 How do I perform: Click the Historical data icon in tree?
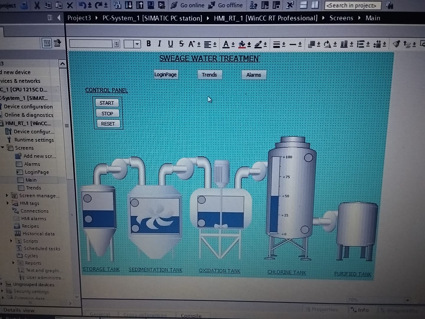click(17, 234)
